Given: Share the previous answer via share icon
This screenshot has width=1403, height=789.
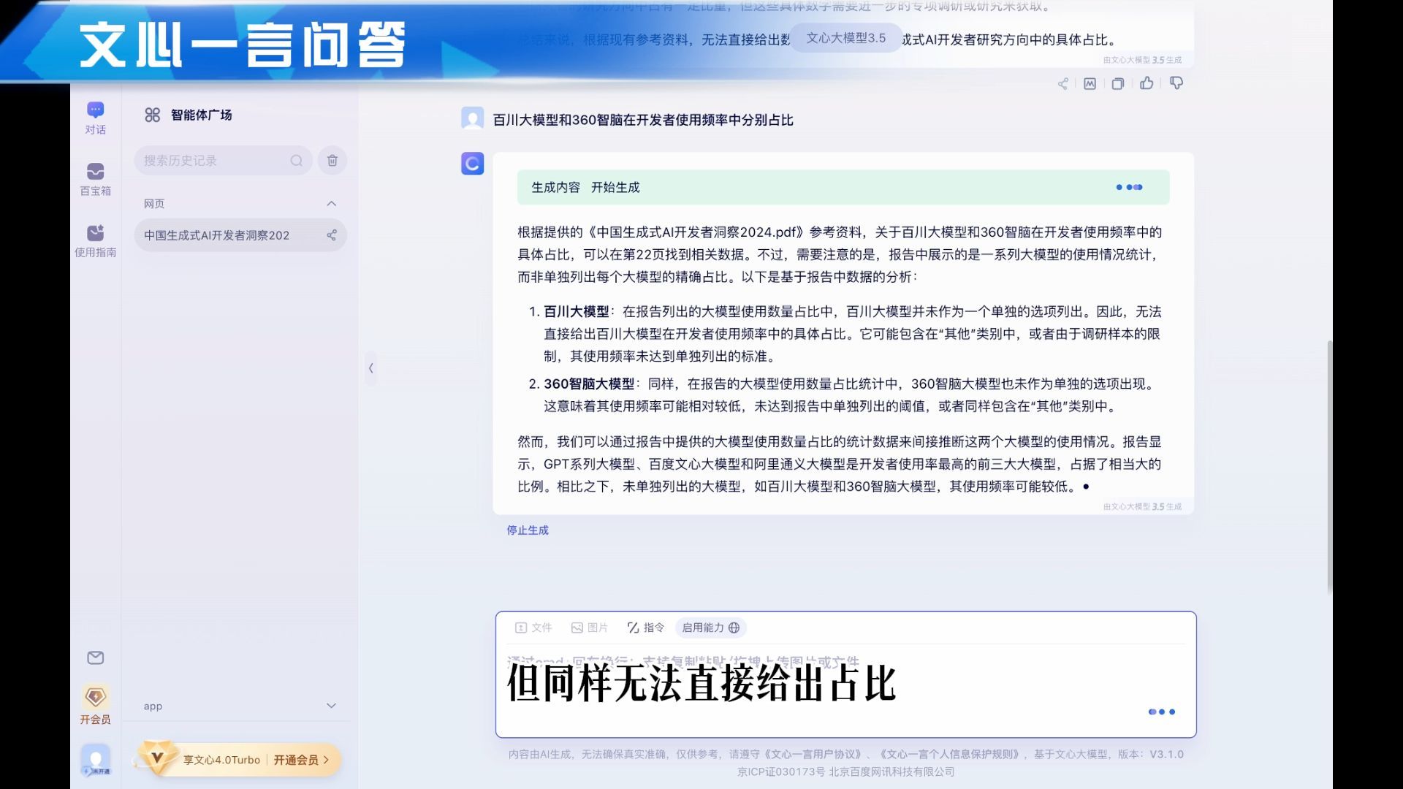Looking at the screenshot, I should 1062,84.
